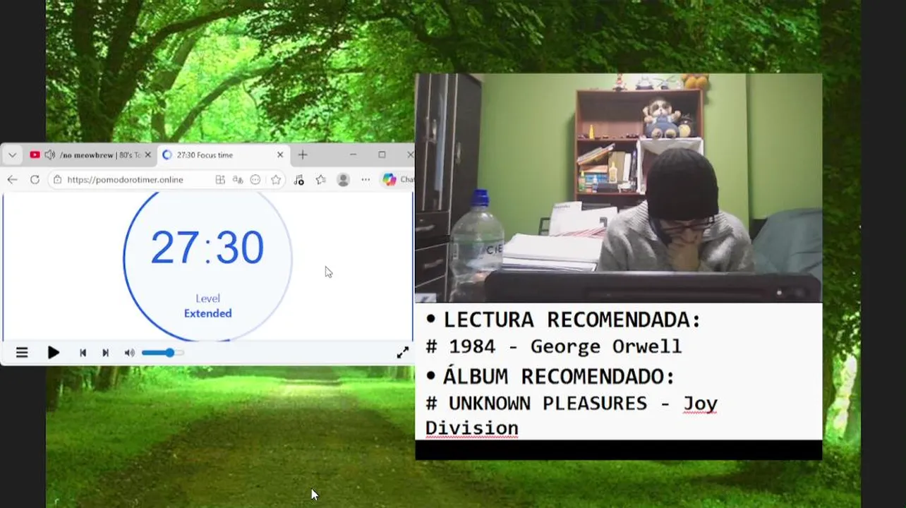Viewport: 906px width, 508px height.
Task: Open the tab actions dropdown arrow
Action: coord(12,155)
